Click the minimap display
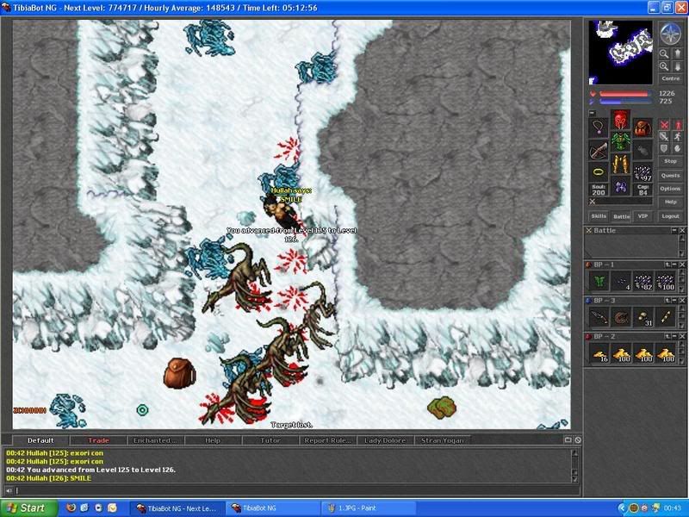The image size is (689, 517). [620, 53]
